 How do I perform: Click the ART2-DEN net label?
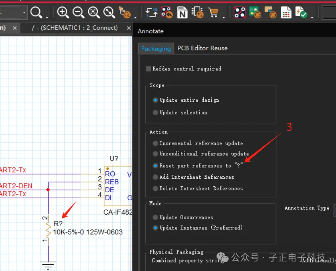point(16,186)
